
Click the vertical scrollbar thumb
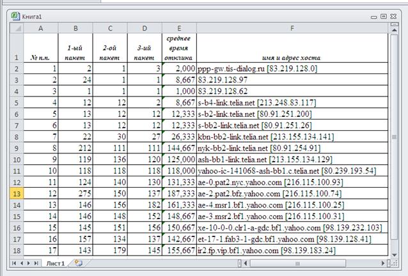coord(394,137)
